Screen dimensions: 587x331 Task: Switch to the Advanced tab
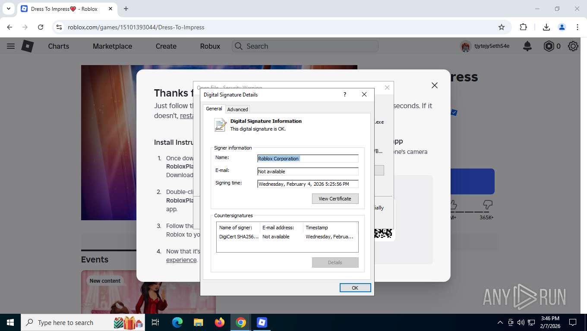pos(237,109)
